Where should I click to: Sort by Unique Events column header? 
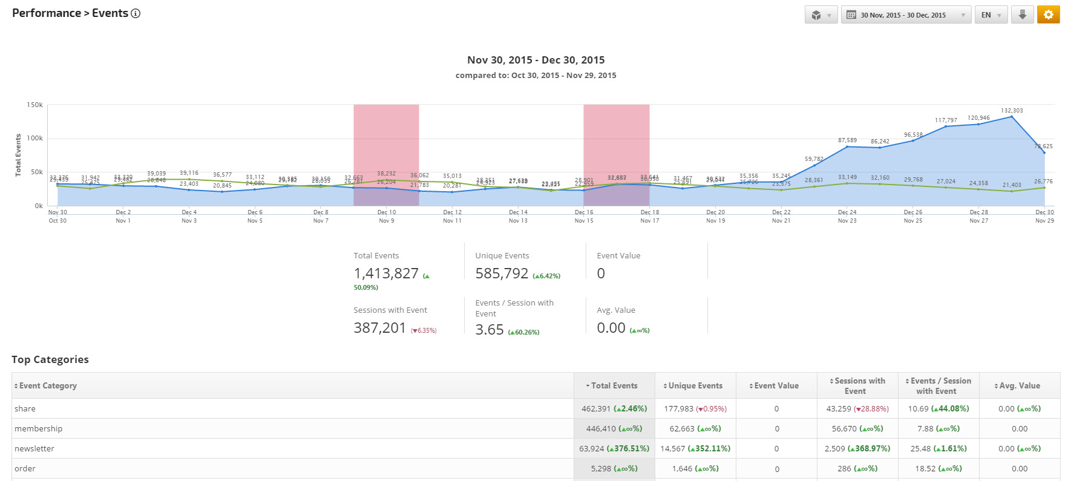[x=695, y=386]
